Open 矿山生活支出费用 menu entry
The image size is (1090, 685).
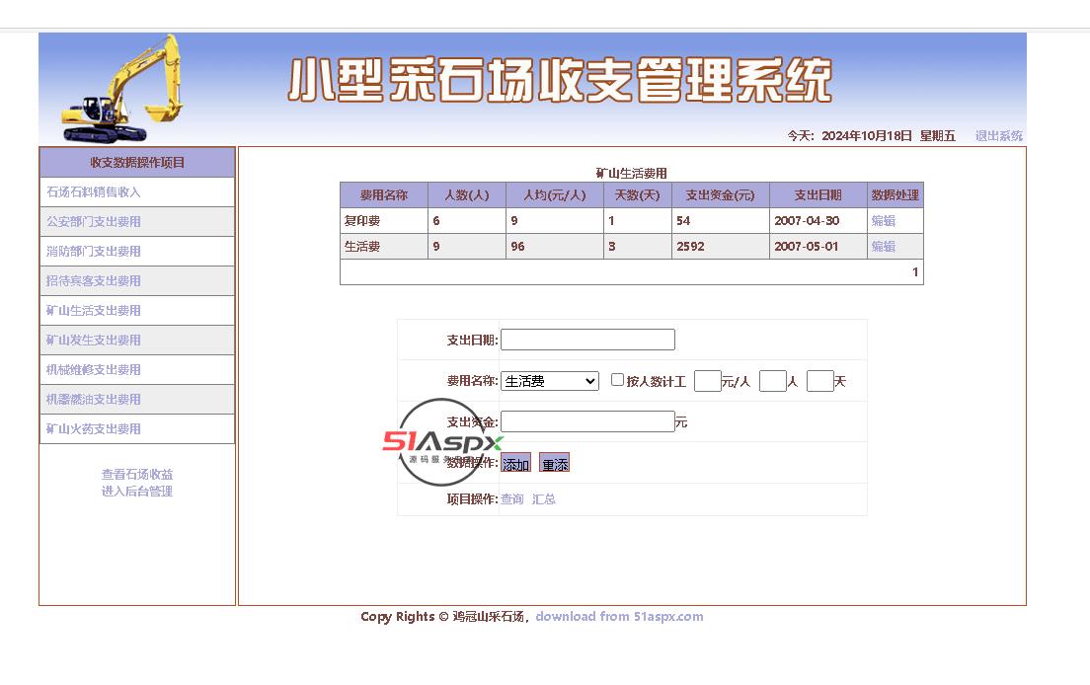pyautogui.click(x=93, y=311)
